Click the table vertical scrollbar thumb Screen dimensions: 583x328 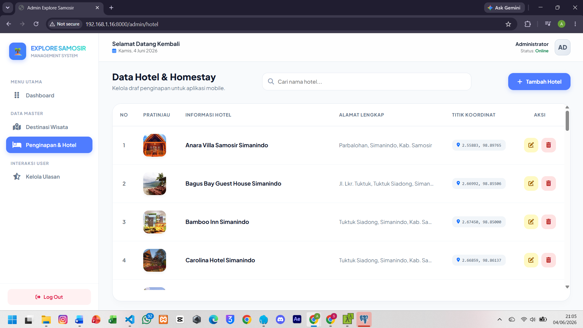[567, 121]
